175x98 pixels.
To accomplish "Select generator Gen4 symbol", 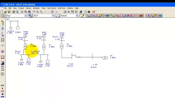I will coord(25,36).
